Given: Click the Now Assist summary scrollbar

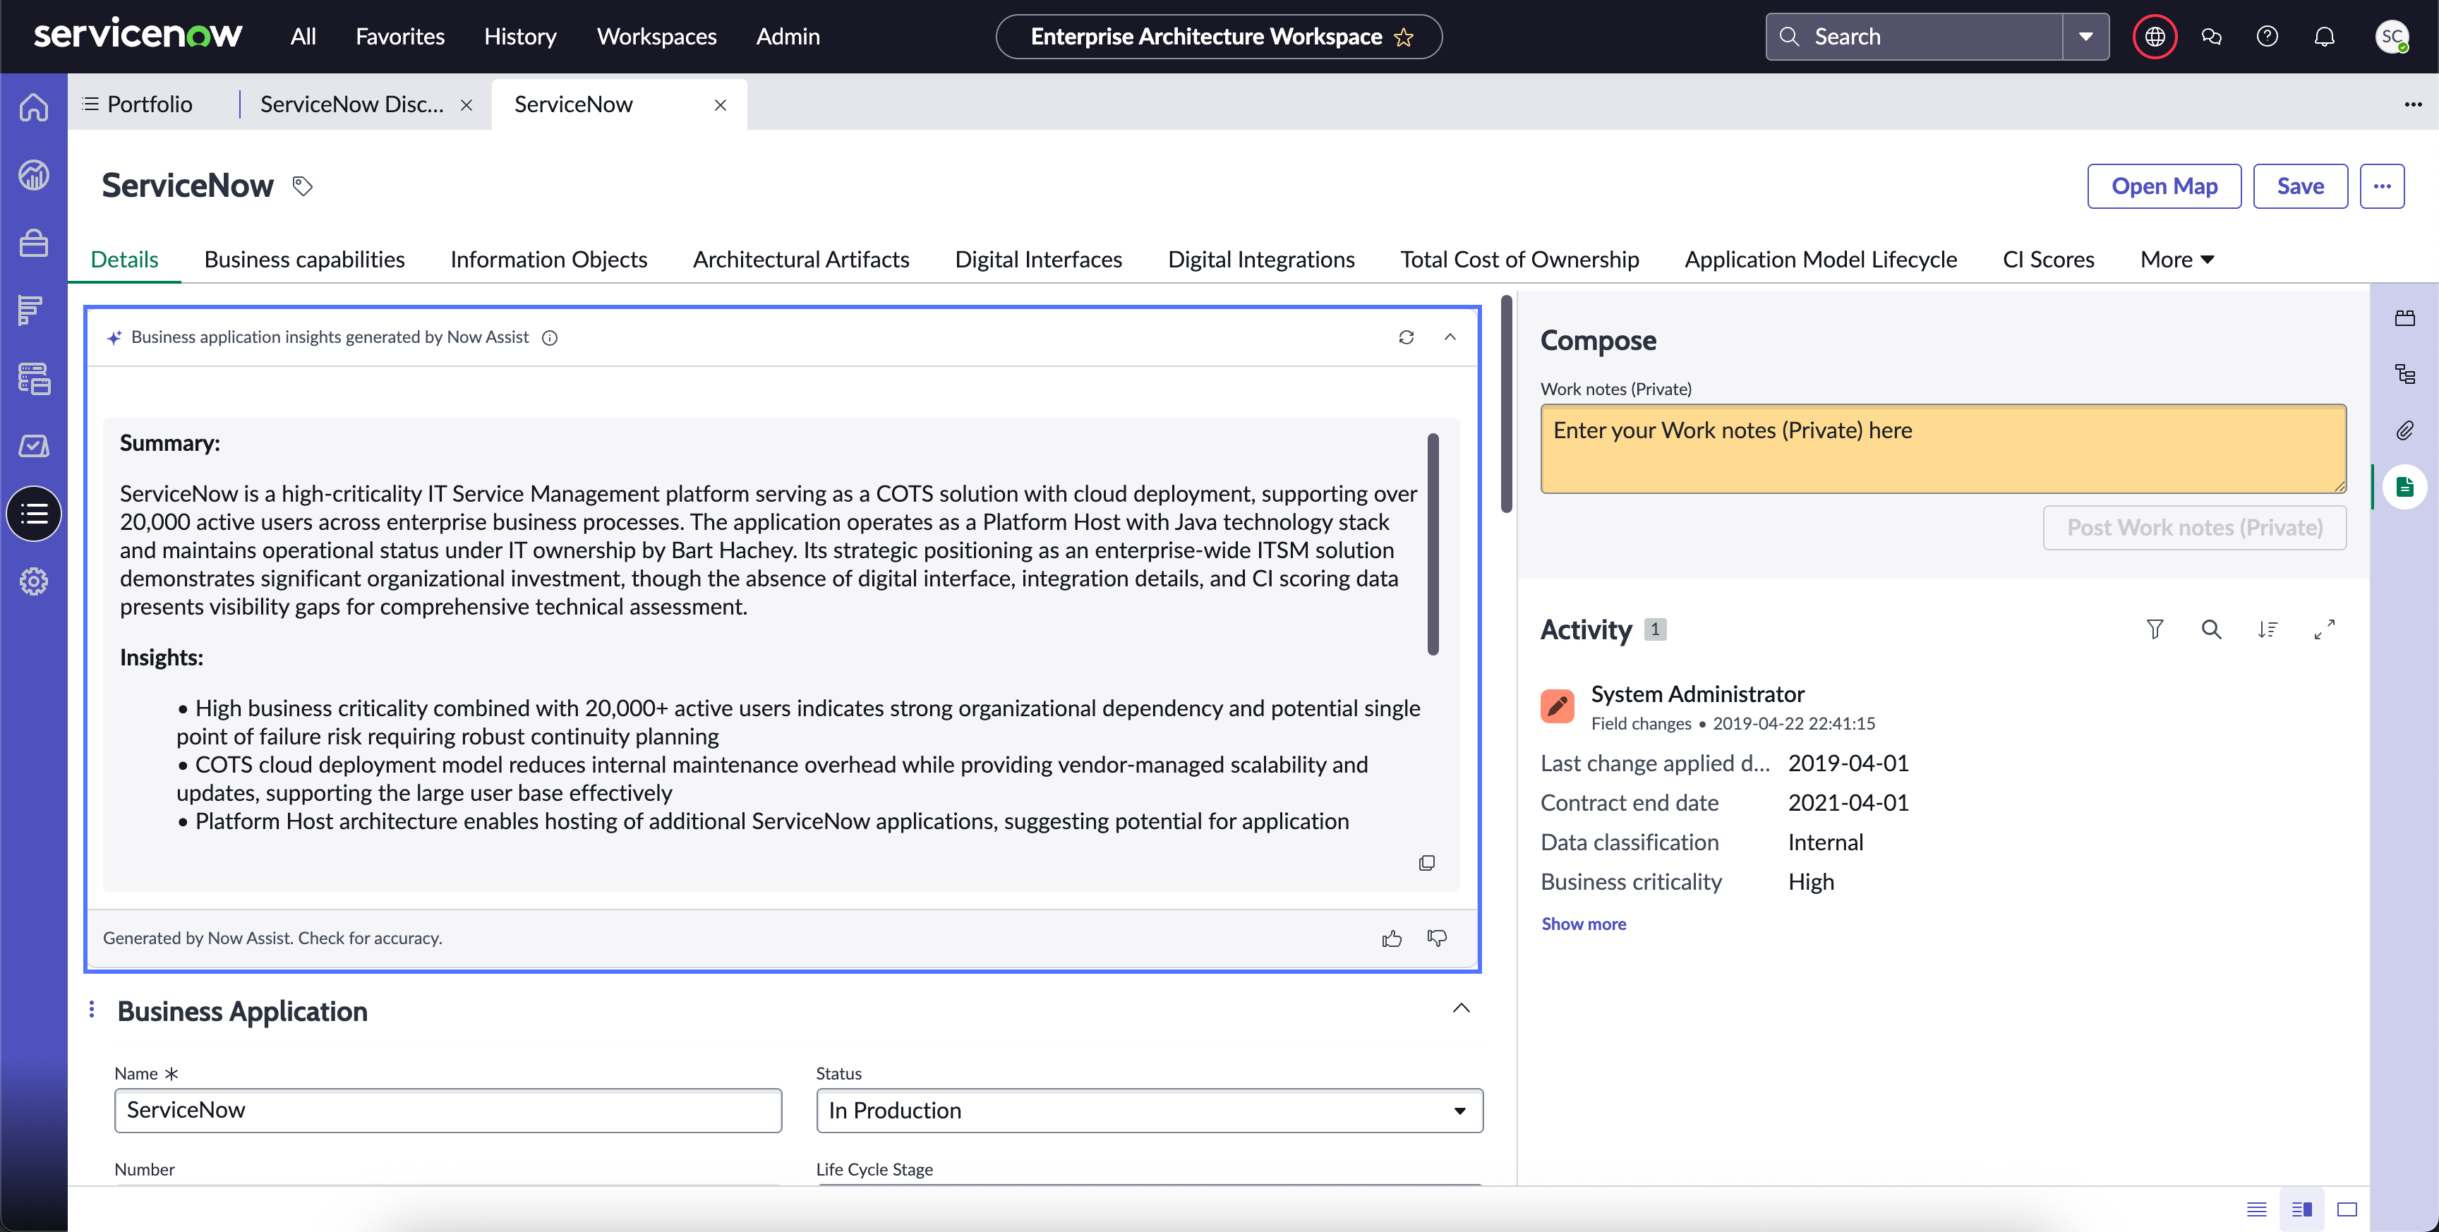Looking at the screenshot, I should [x=1433, y=543].
